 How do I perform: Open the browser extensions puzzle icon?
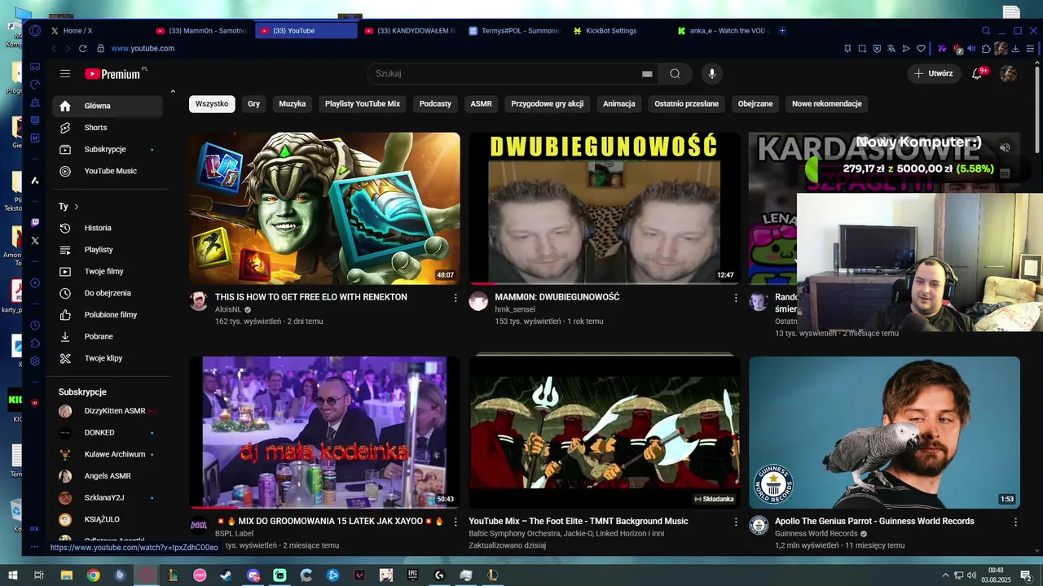986,49
